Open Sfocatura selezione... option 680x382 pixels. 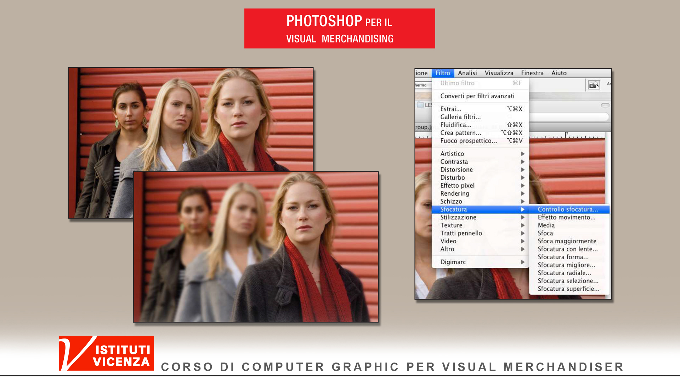click(569, 281)
